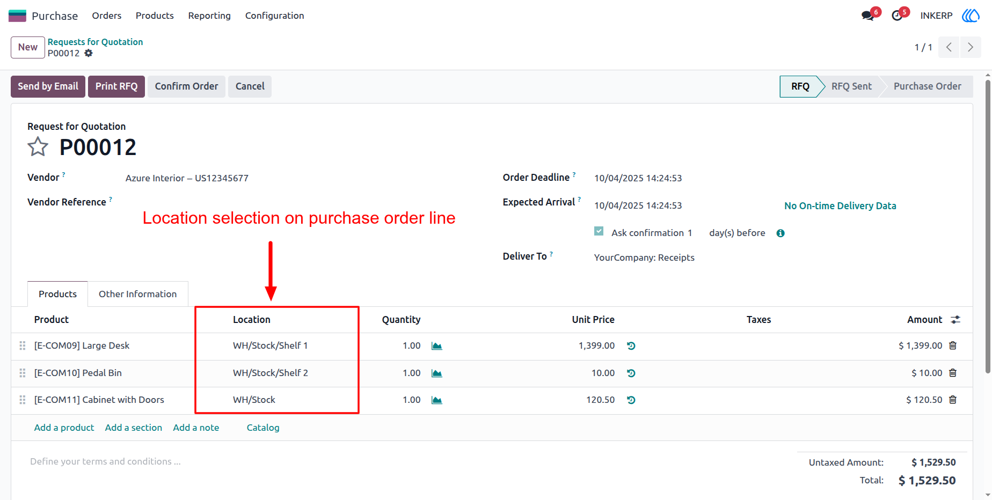992x500 pixels.
Task: Go to the previous record arrow
Action: tap(949, 47)
